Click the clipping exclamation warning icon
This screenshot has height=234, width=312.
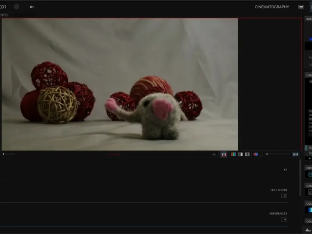pyautogui.click(x=247, y=154)
